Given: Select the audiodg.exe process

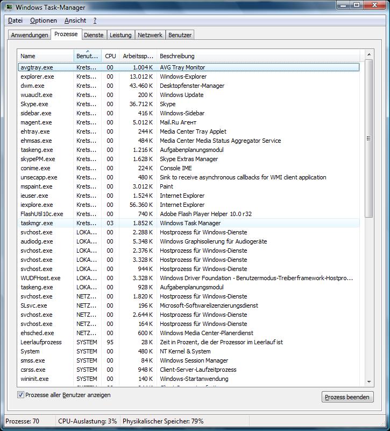Looking at the screenshot, I should pyautogui.click(x=189, y=241).
